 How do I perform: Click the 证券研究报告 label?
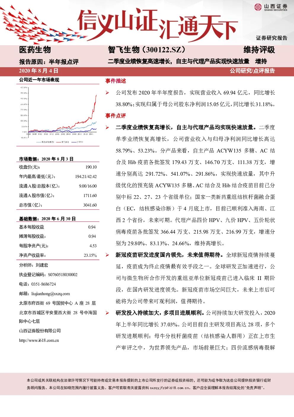(272, 38)
